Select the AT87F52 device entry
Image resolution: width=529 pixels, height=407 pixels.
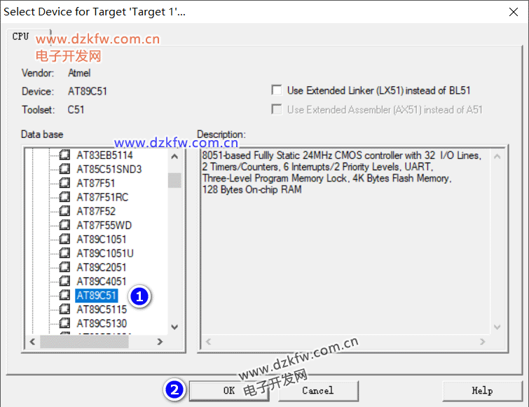pyautogui.click(x=96, y=211)
